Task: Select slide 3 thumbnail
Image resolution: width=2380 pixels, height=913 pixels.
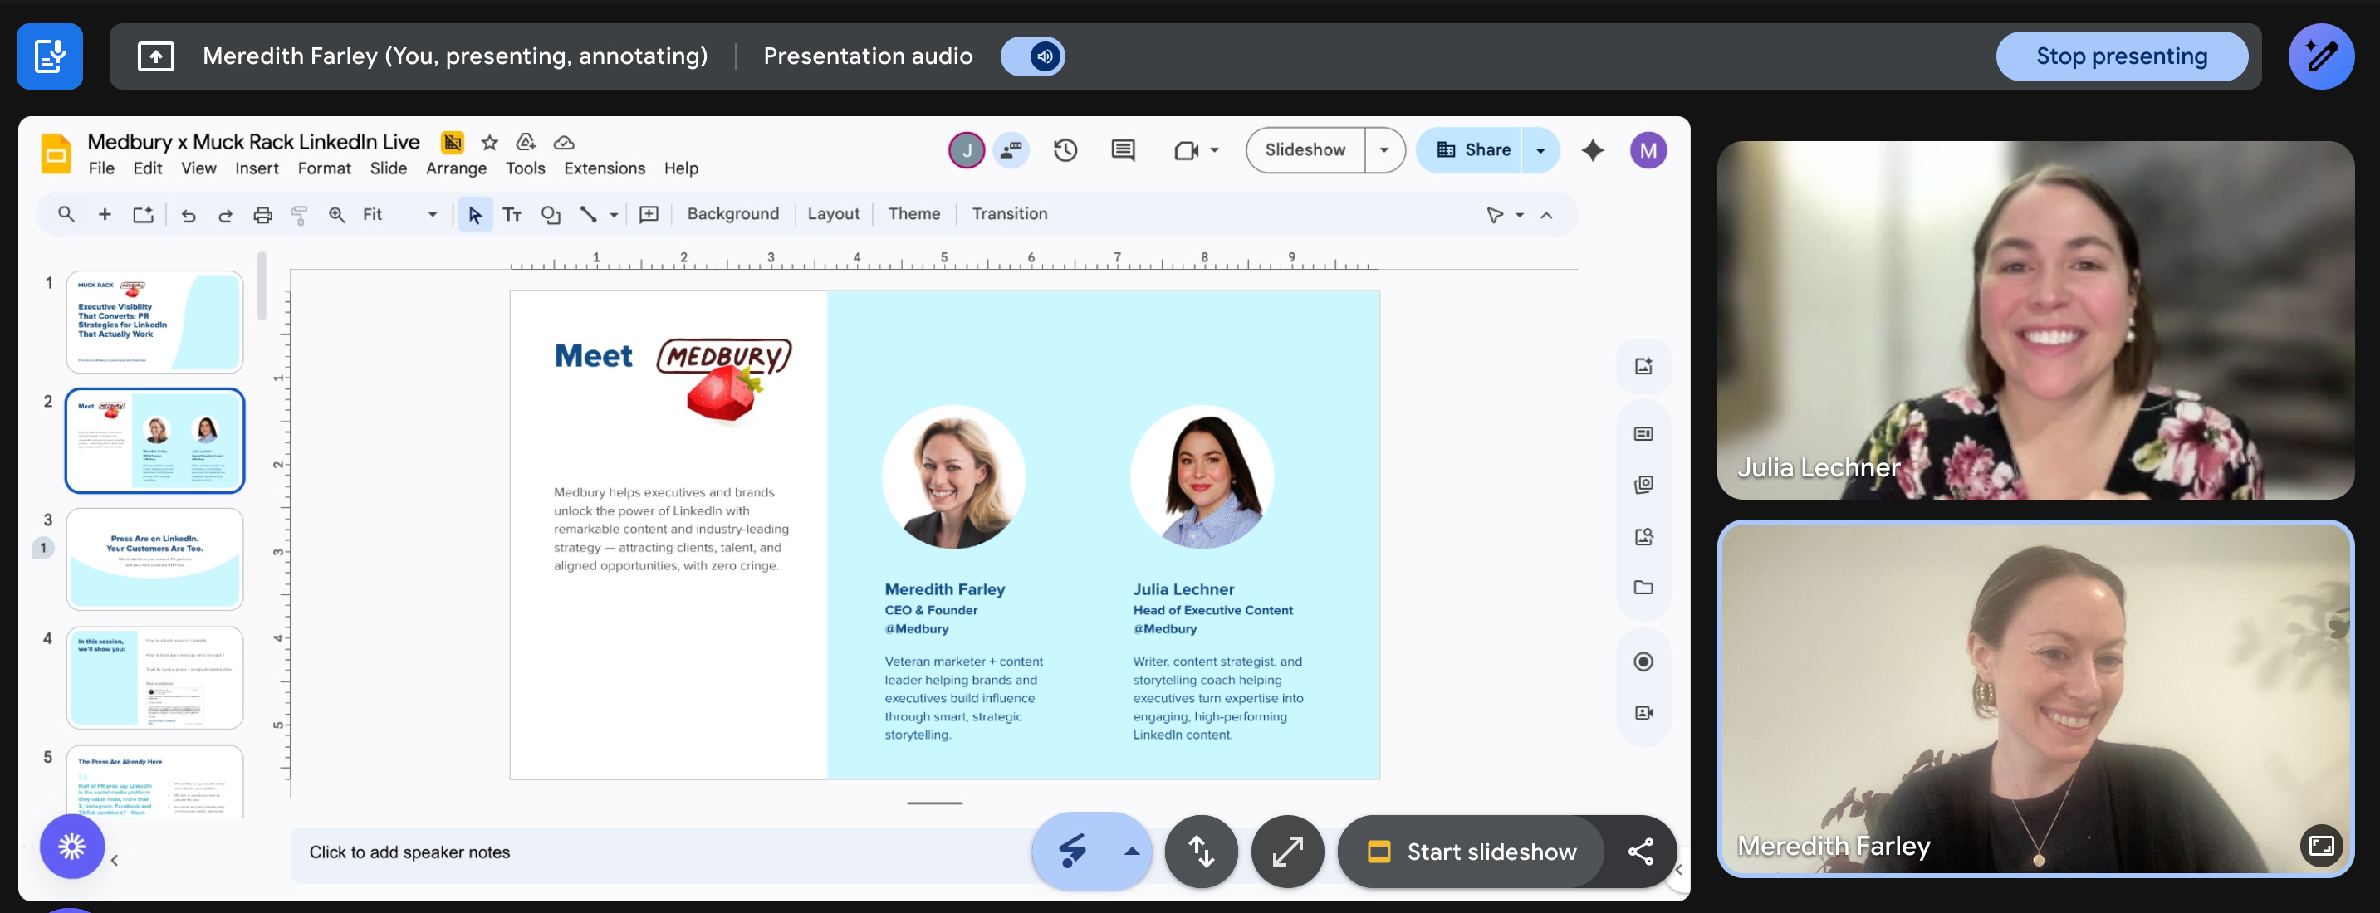Action: click(154, 559)
